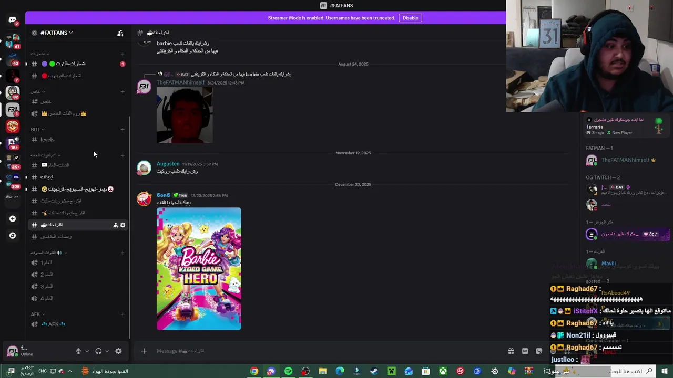Open attachment plus button in message bar
673x378 pixels.
(144, 351)
